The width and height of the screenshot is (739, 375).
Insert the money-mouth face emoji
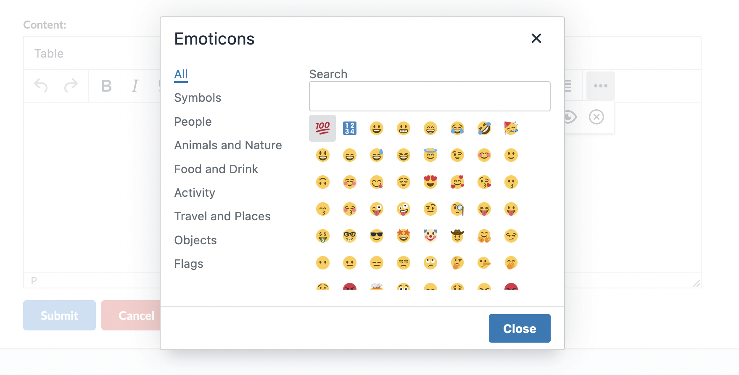point(322,236)
